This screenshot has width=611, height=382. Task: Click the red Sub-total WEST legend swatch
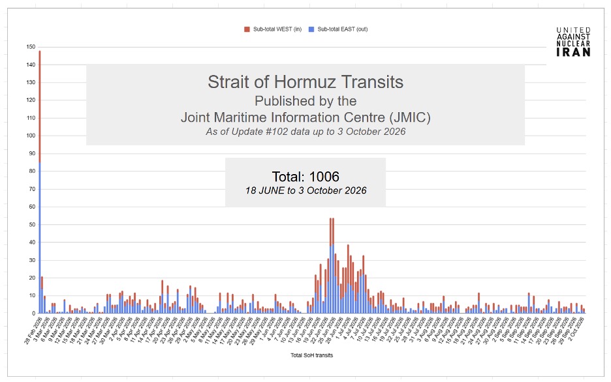coord(247,29)
